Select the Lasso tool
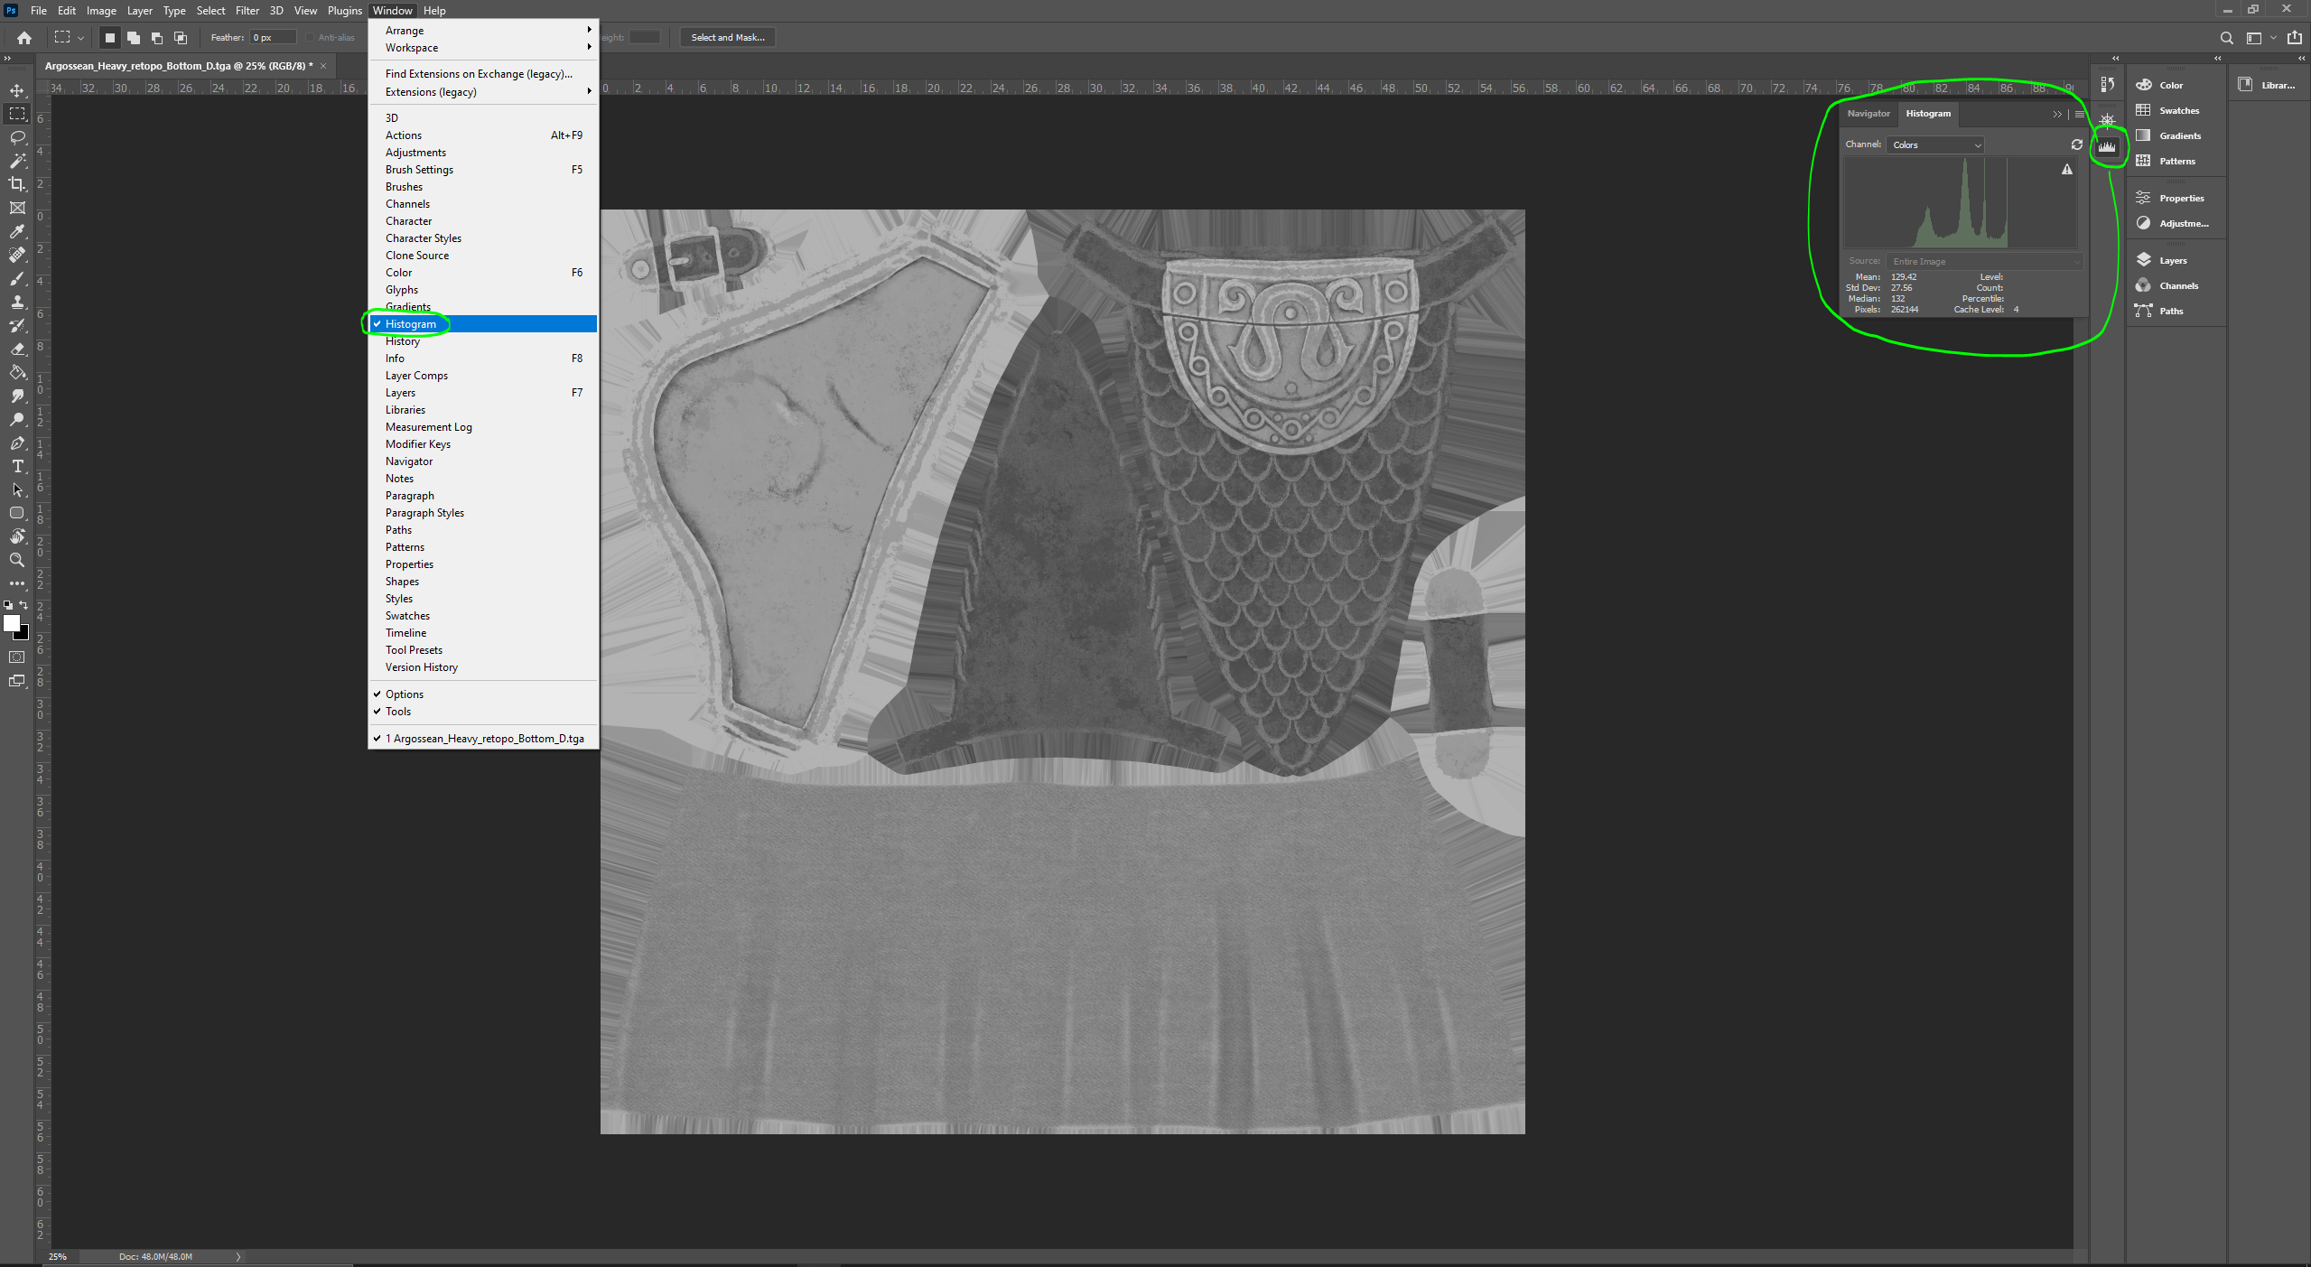This screenshot has width=2311, height=1267. pos(17,137)
